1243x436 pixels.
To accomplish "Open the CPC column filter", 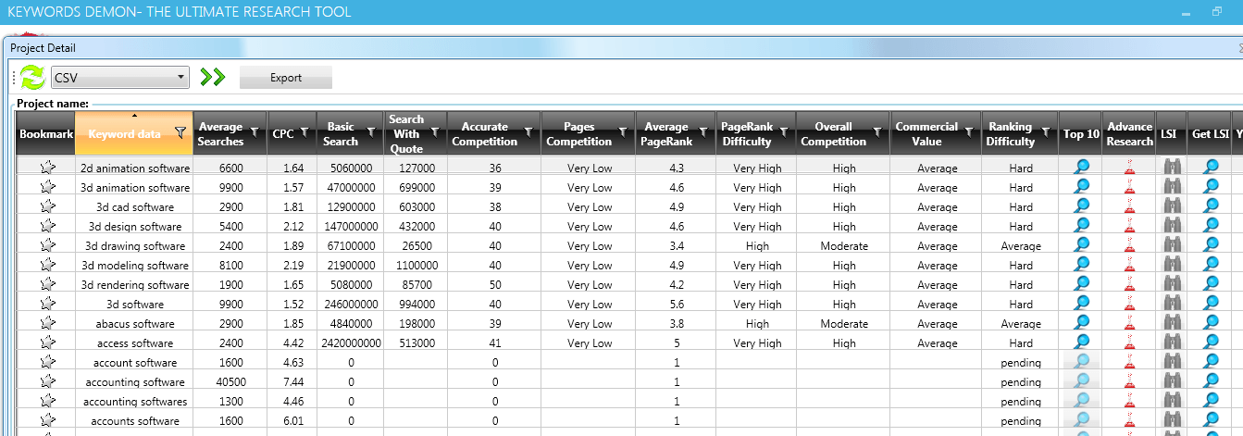I will [x=305, y=133].
